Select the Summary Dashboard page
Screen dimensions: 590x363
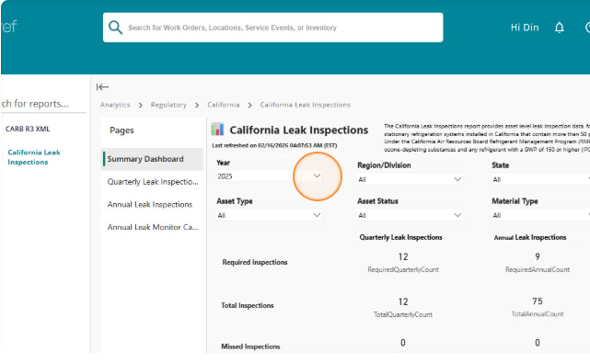click(x=153, y=159)
